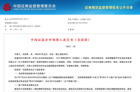
Task: Click the 证券期货监督管理信息公开目录 banner heading
Action: 109,8
